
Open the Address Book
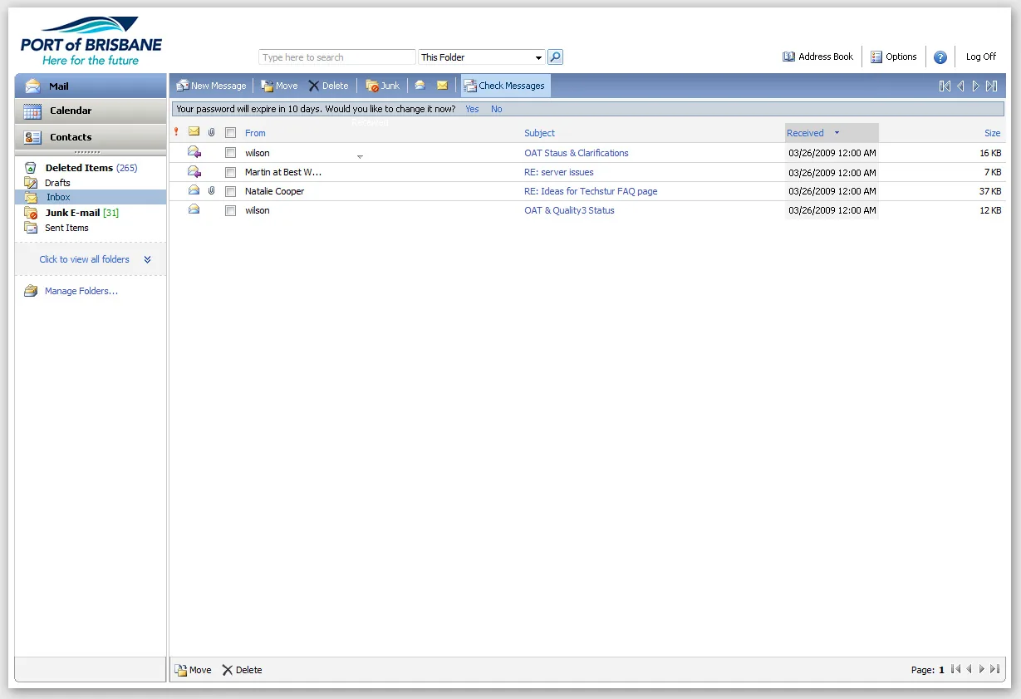[817, 57]
